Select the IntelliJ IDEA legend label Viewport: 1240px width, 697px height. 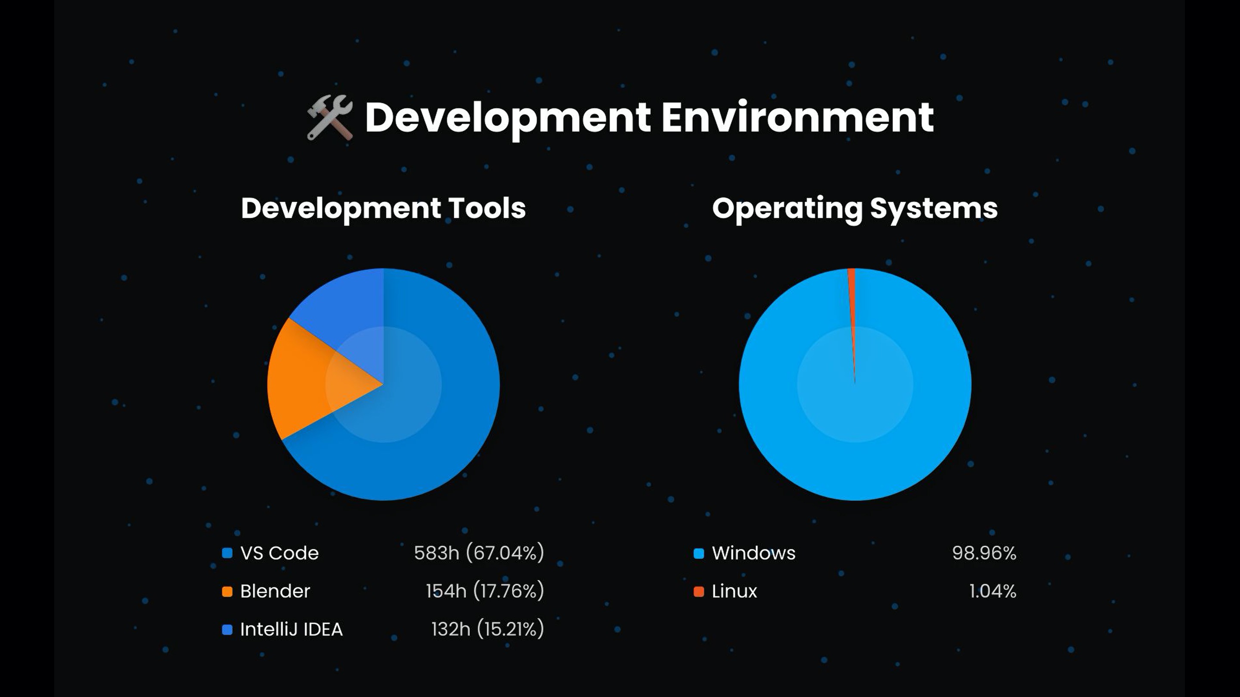[x=291, y=629]
